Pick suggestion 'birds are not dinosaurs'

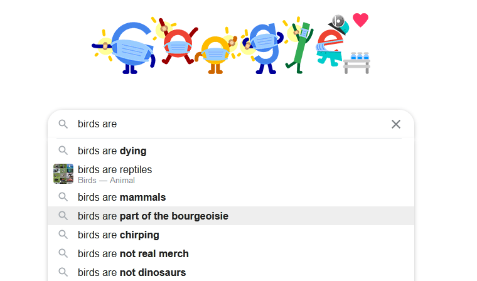132,272
